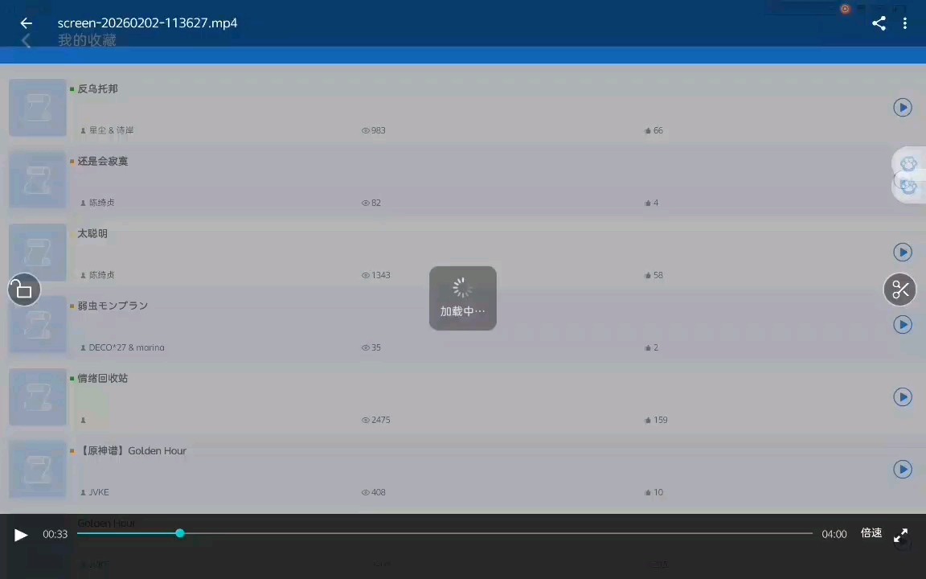
Task: Play the song 反乌托邦
Action: click(903, 108)
